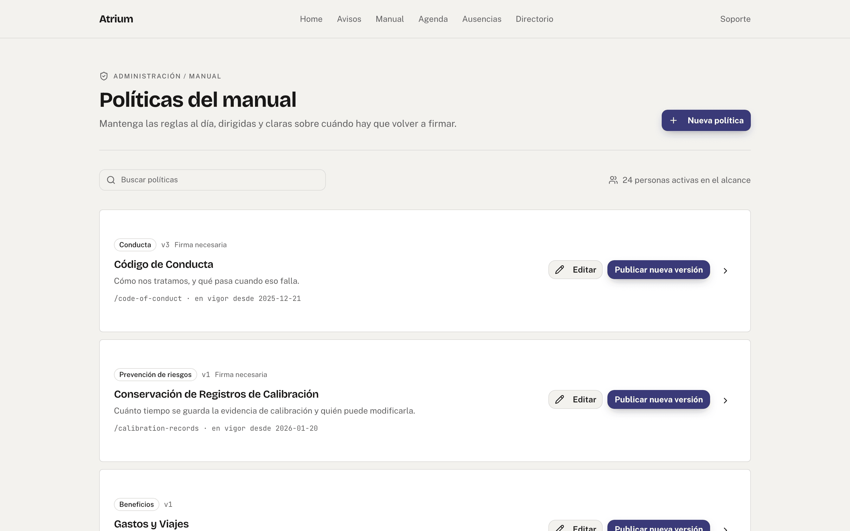Expand the Código de Conducta chevron
The width and height of the screenshot is (850, 531).
[x=725, y=271]
